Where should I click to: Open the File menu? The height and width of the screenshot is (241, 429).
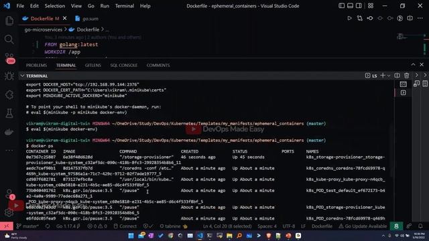[x=20, y=6]
